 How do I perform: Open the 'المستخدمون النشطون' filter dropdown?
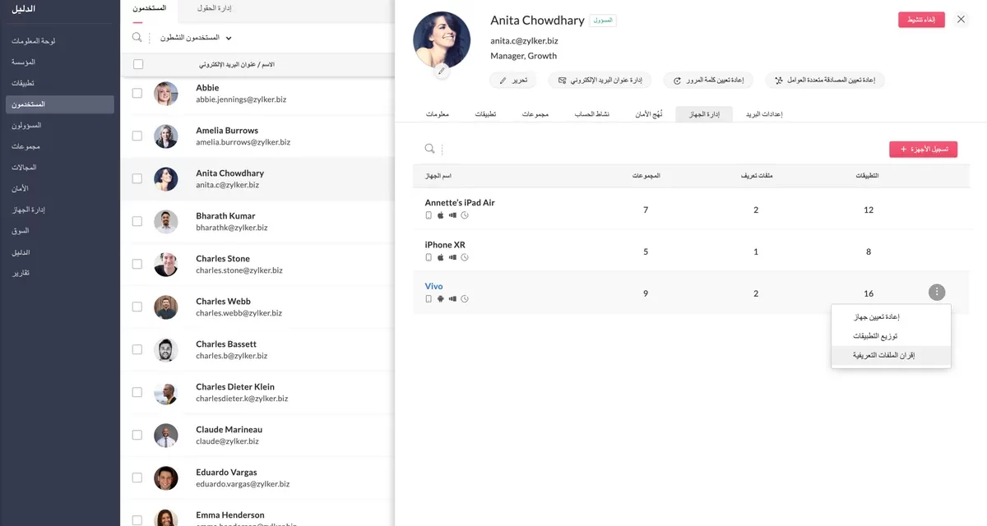click(196, 38)
